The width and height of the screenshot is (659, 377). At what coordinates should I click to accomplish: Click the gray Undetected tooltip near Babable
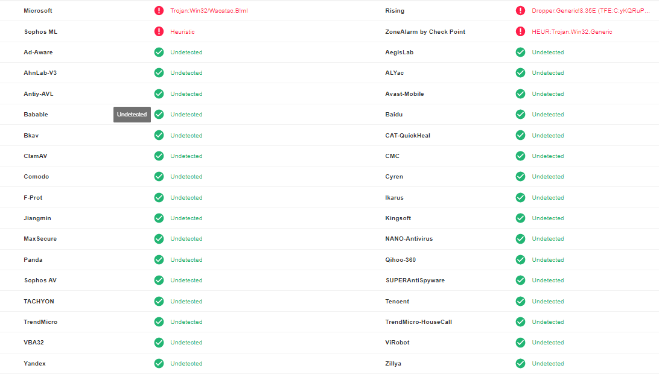coord(132,115)
